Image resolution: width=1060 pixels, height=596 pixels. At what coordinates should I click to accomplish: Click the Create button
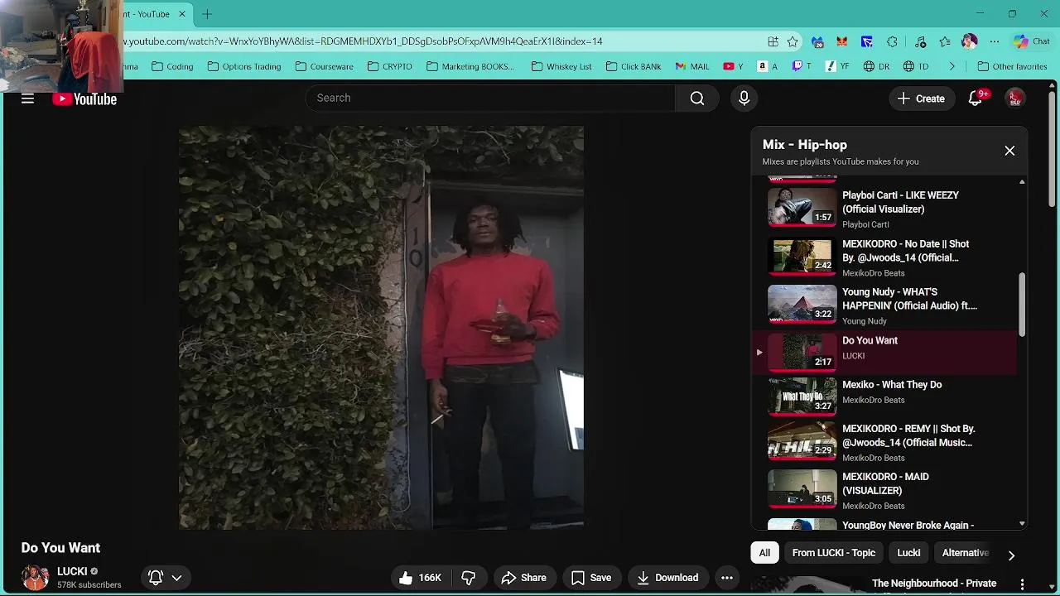(x=921, y=99)
